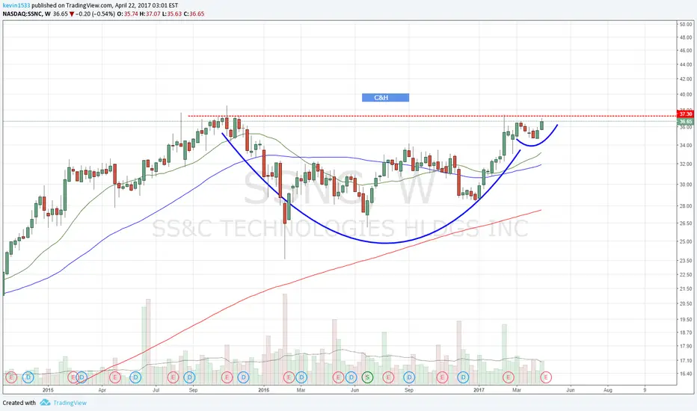Click the first earnings E marker before 2015
This screenshot has width=697, height=411.
click(x=11, y=377)
